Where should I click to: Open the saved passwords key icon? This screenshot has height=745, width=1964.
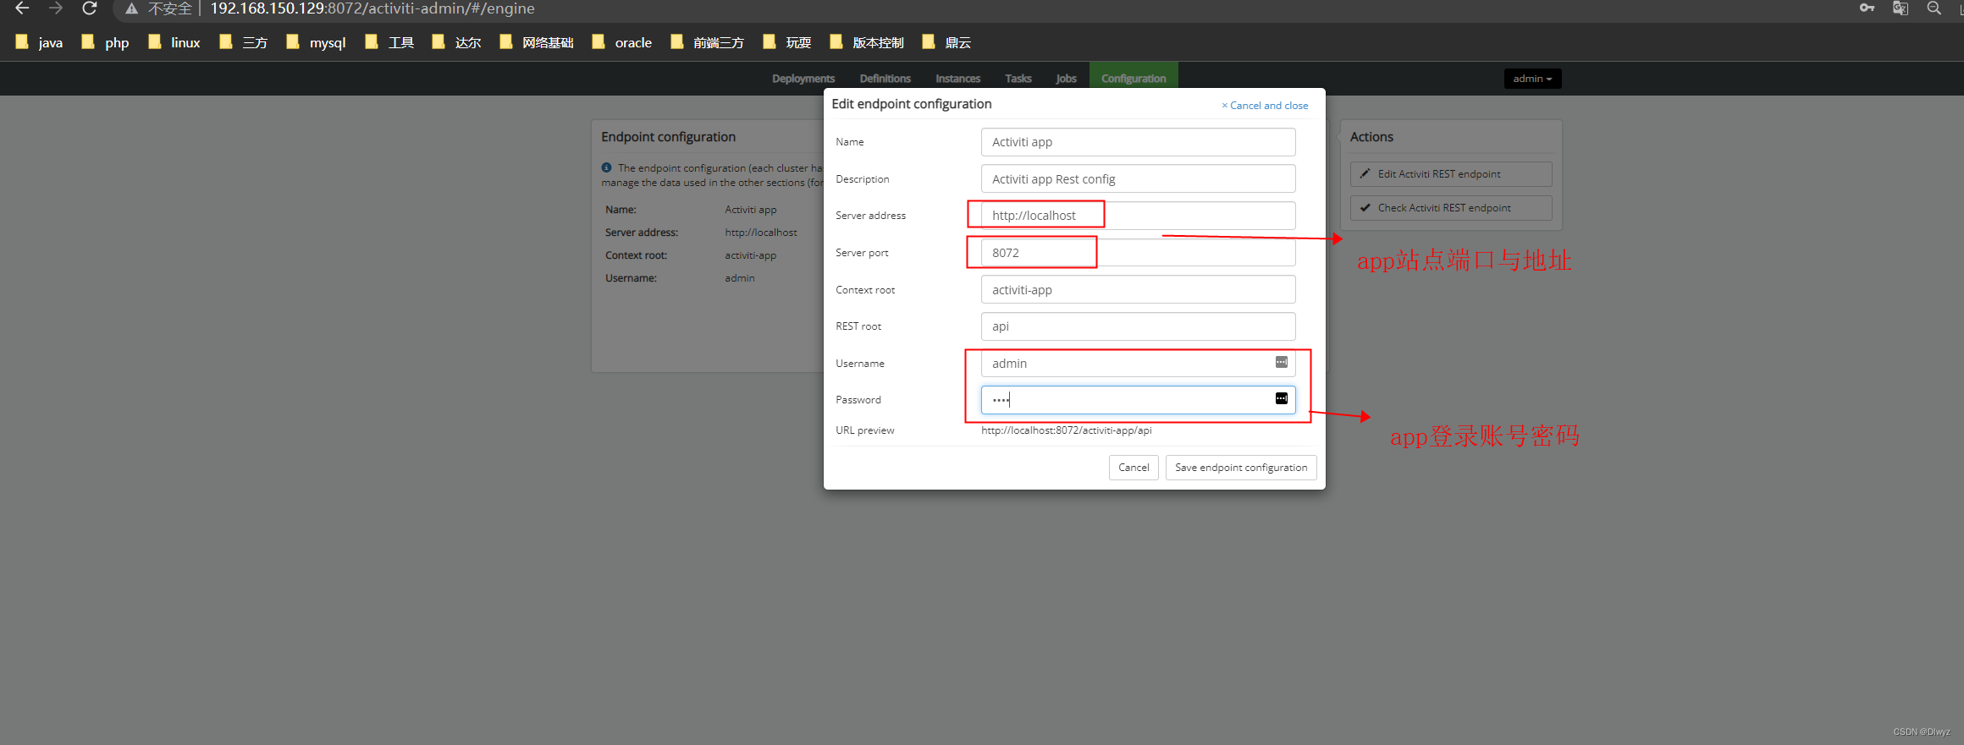(x=1867, y=8)
